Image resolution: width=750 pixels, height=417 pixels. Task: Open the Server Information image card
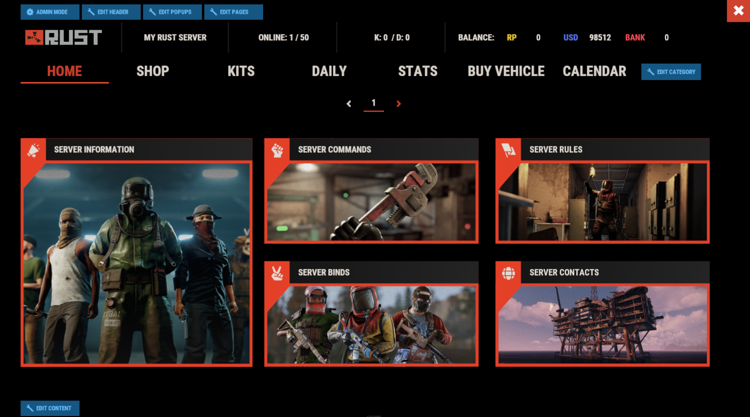[136, 263]
